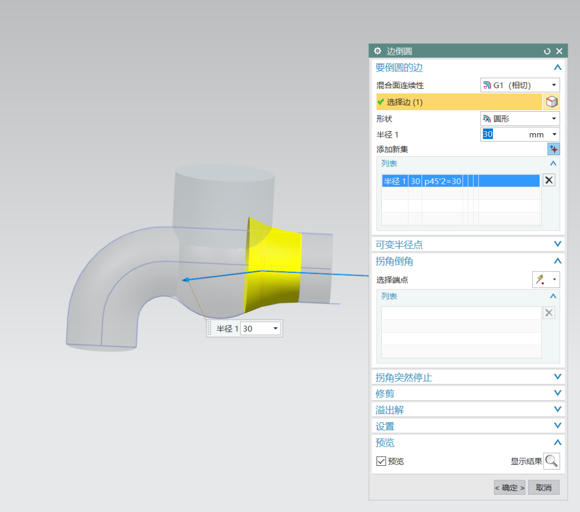Screen dimensions: 580x512
Task: Cancel with the 取消 button
Action: (x=543, y=488)
